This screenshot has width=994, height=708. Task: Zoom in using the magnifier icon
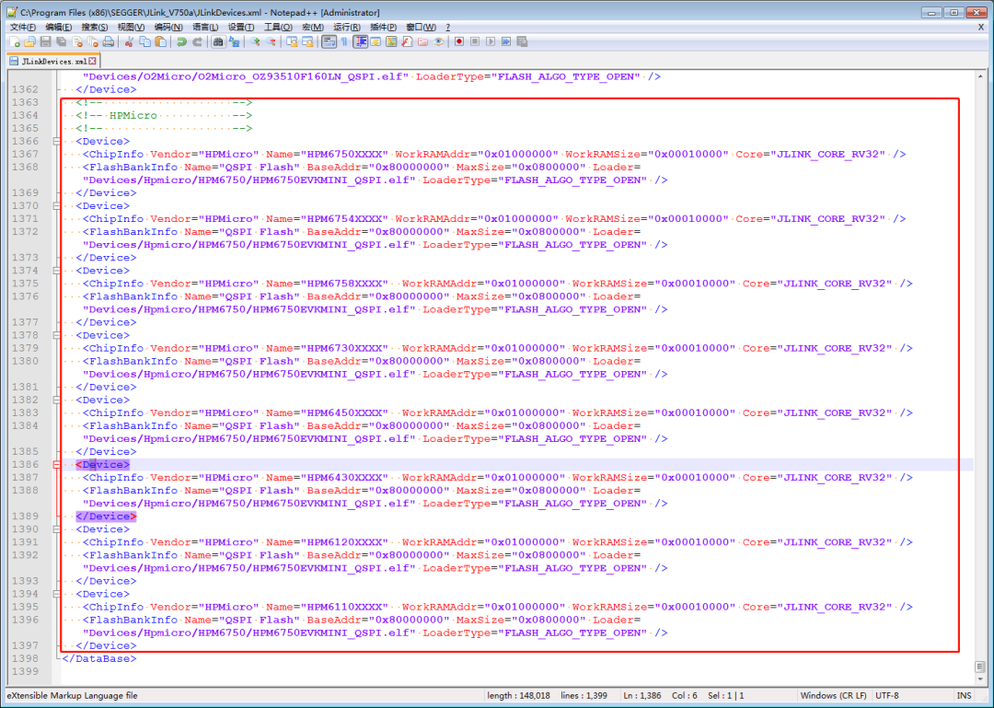(x=255, y=41)
